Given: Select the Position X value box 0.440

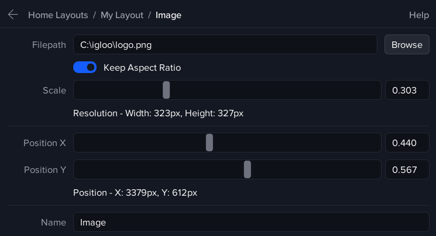Looking at the screenshot, I should coord(407,143).
